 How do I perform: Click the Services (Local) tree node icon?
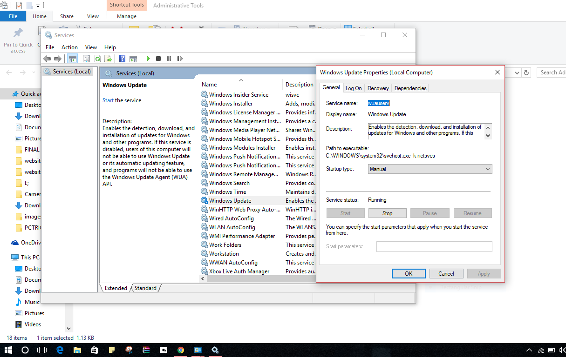(47, 72)
